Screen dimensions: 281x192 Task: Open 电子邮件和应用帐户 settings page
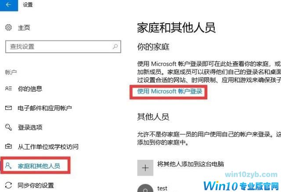[x=45, y=108]
